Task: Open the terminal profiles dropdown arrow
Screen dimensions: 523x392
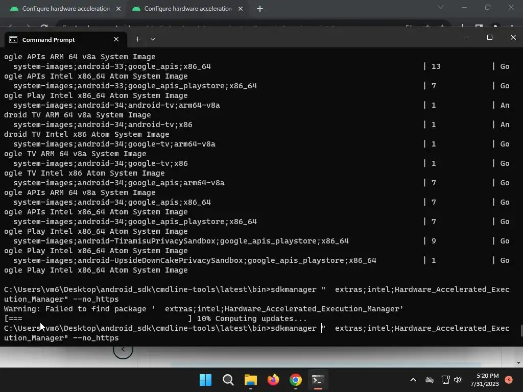Action: pos(152,39)
